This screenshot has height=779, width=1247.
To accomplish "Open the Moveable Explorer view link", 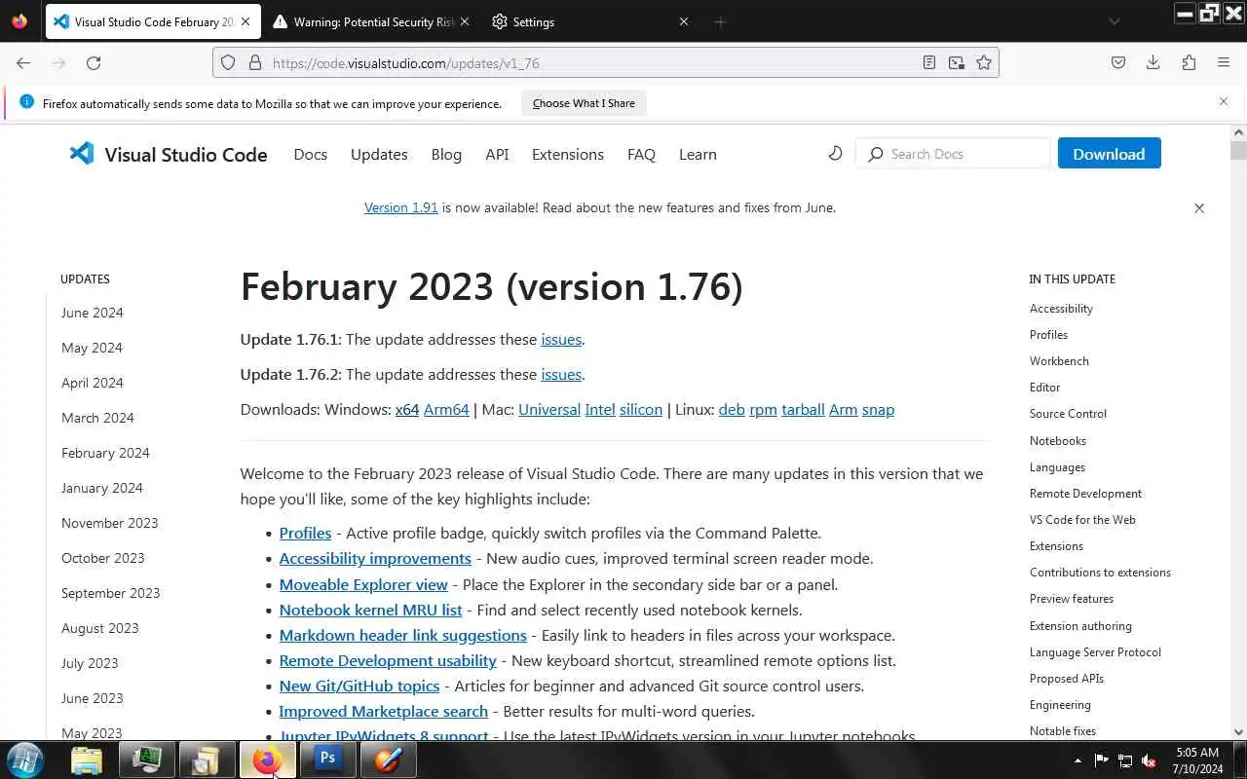I will (x=363, y=584).
